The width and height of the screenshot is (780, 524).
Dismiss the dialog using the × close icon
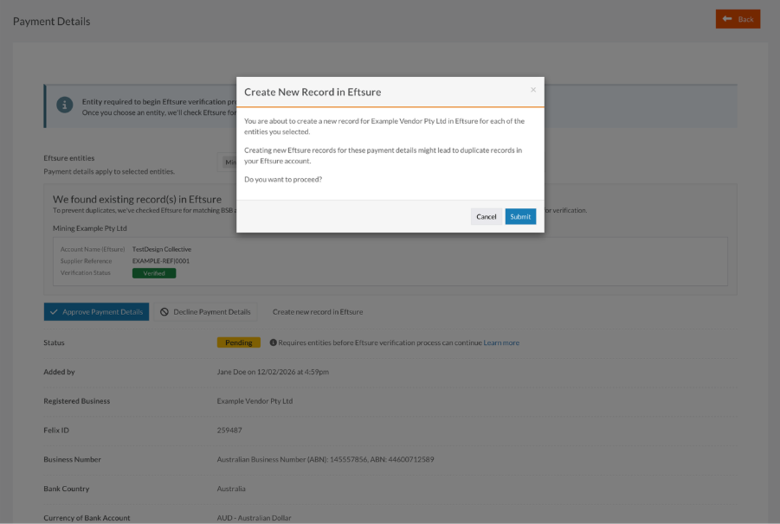click(533, 89)
